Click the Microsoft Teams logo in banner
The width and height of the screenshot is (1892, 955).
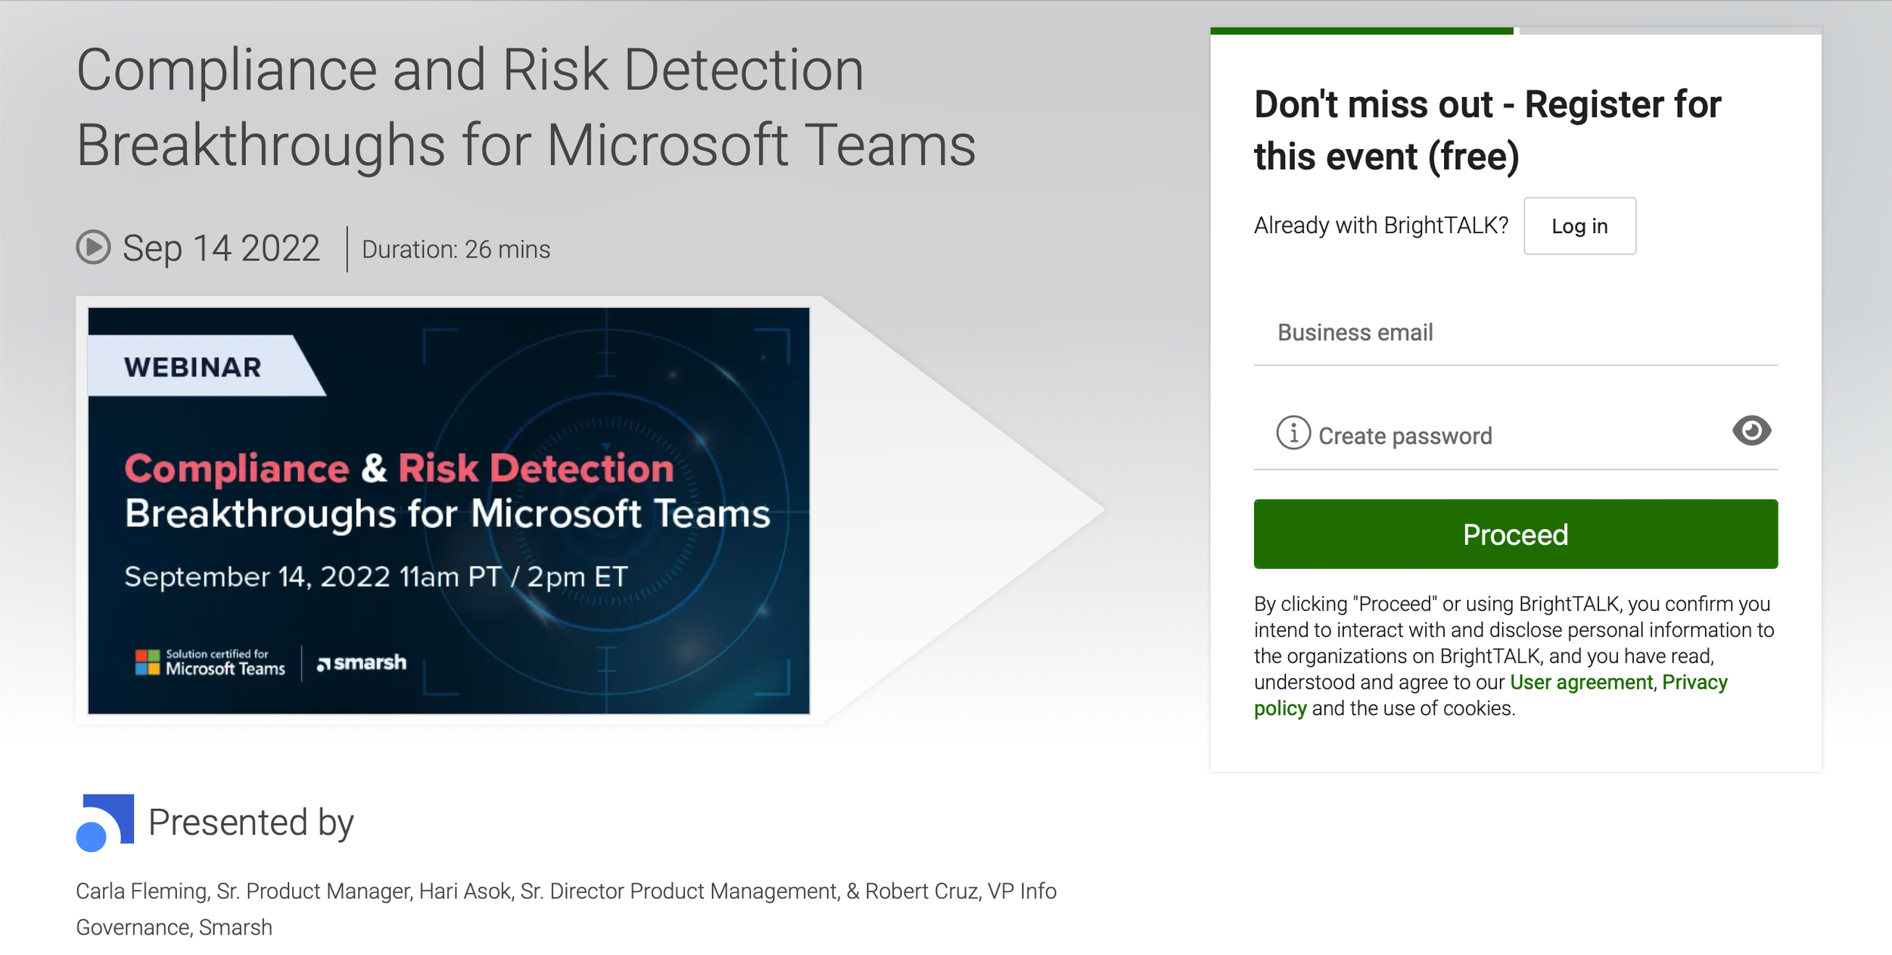tap(210, 663)
